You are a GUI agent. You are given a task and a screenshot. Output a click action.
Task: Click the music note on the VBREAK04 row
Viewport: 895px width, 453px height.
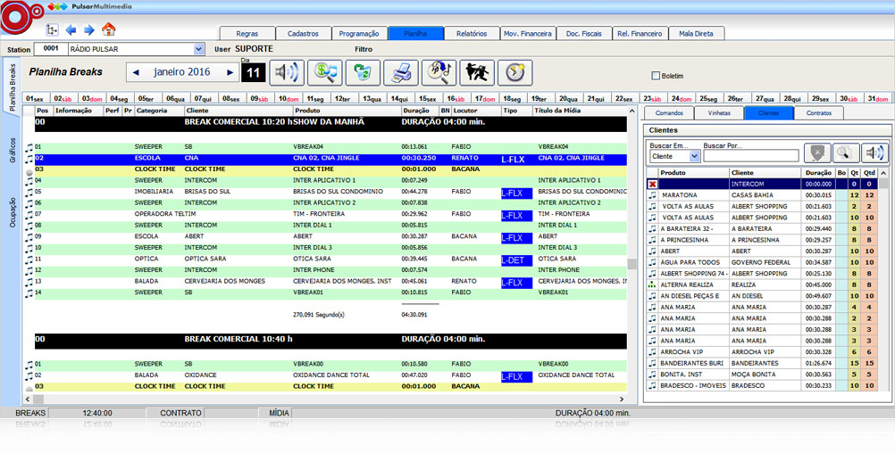tap(29, 147)
